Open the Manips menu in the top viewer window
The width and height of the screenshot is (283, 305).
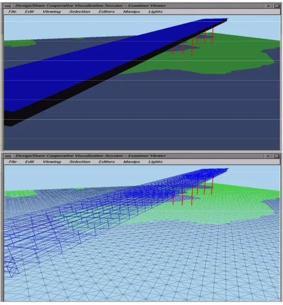click(132, 12)
